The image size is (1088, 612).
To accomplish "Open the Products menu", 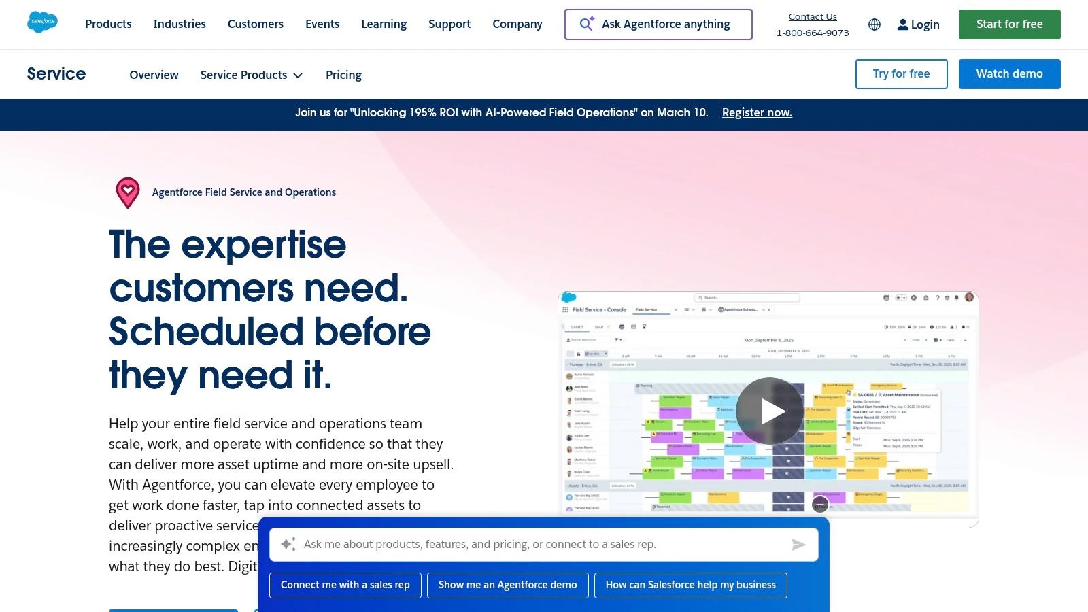I will (107, 24).
